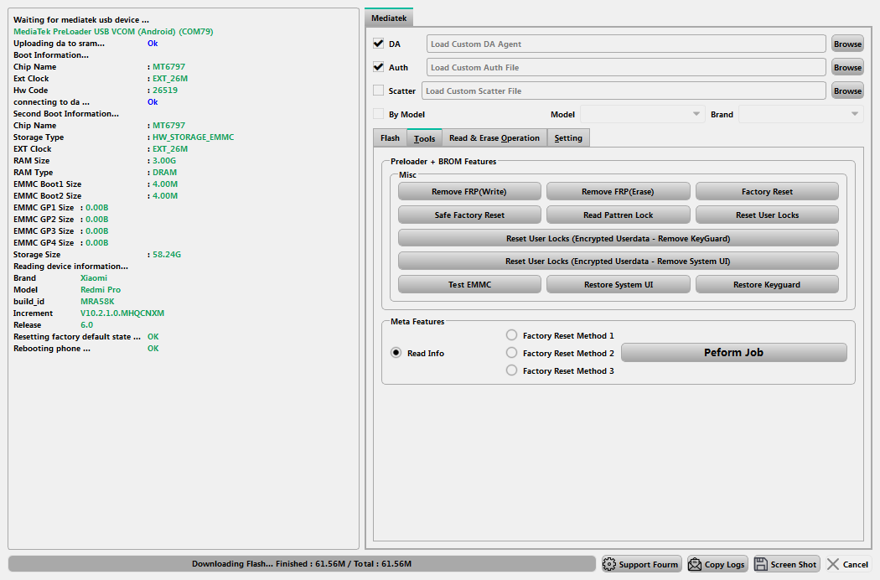Viewport: 880px width, 580px height.
Task: Click Read Pattren Lock button
Action: 618,215
